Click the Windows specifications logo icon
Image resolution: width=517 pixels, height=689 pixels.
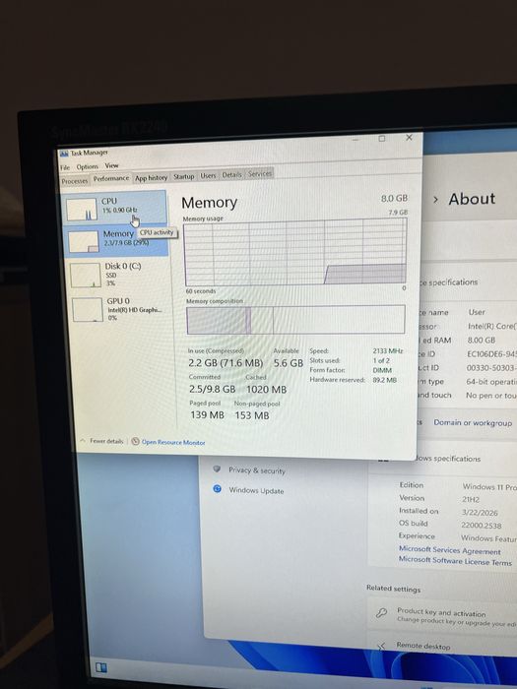click(383, 460)
